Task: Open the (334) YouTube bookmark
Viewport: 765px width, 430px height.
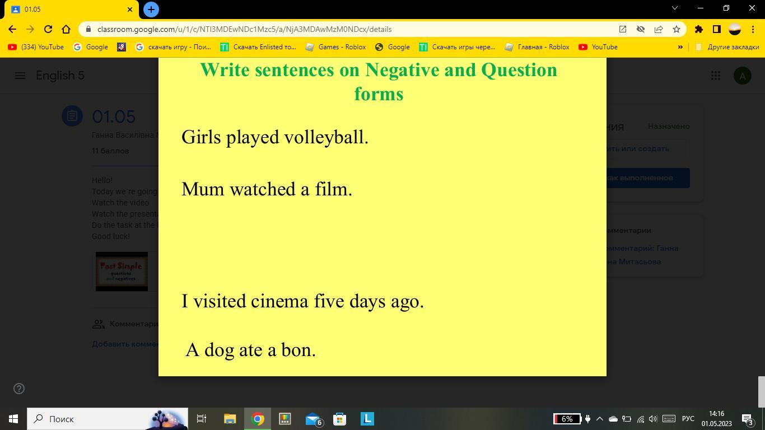Action: 36,47
